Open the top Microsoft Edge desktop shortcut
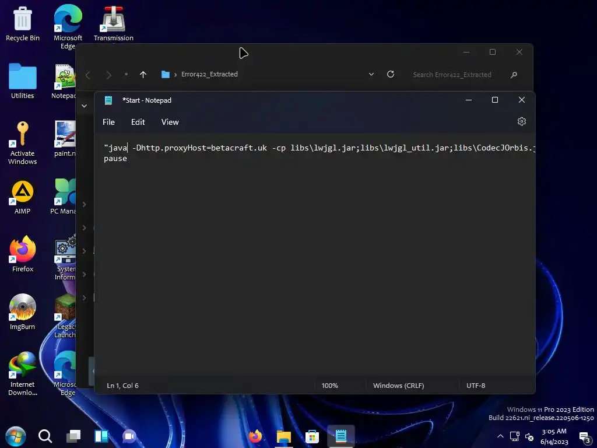Screen dimensions: 597x448 (x=68, y=27)
